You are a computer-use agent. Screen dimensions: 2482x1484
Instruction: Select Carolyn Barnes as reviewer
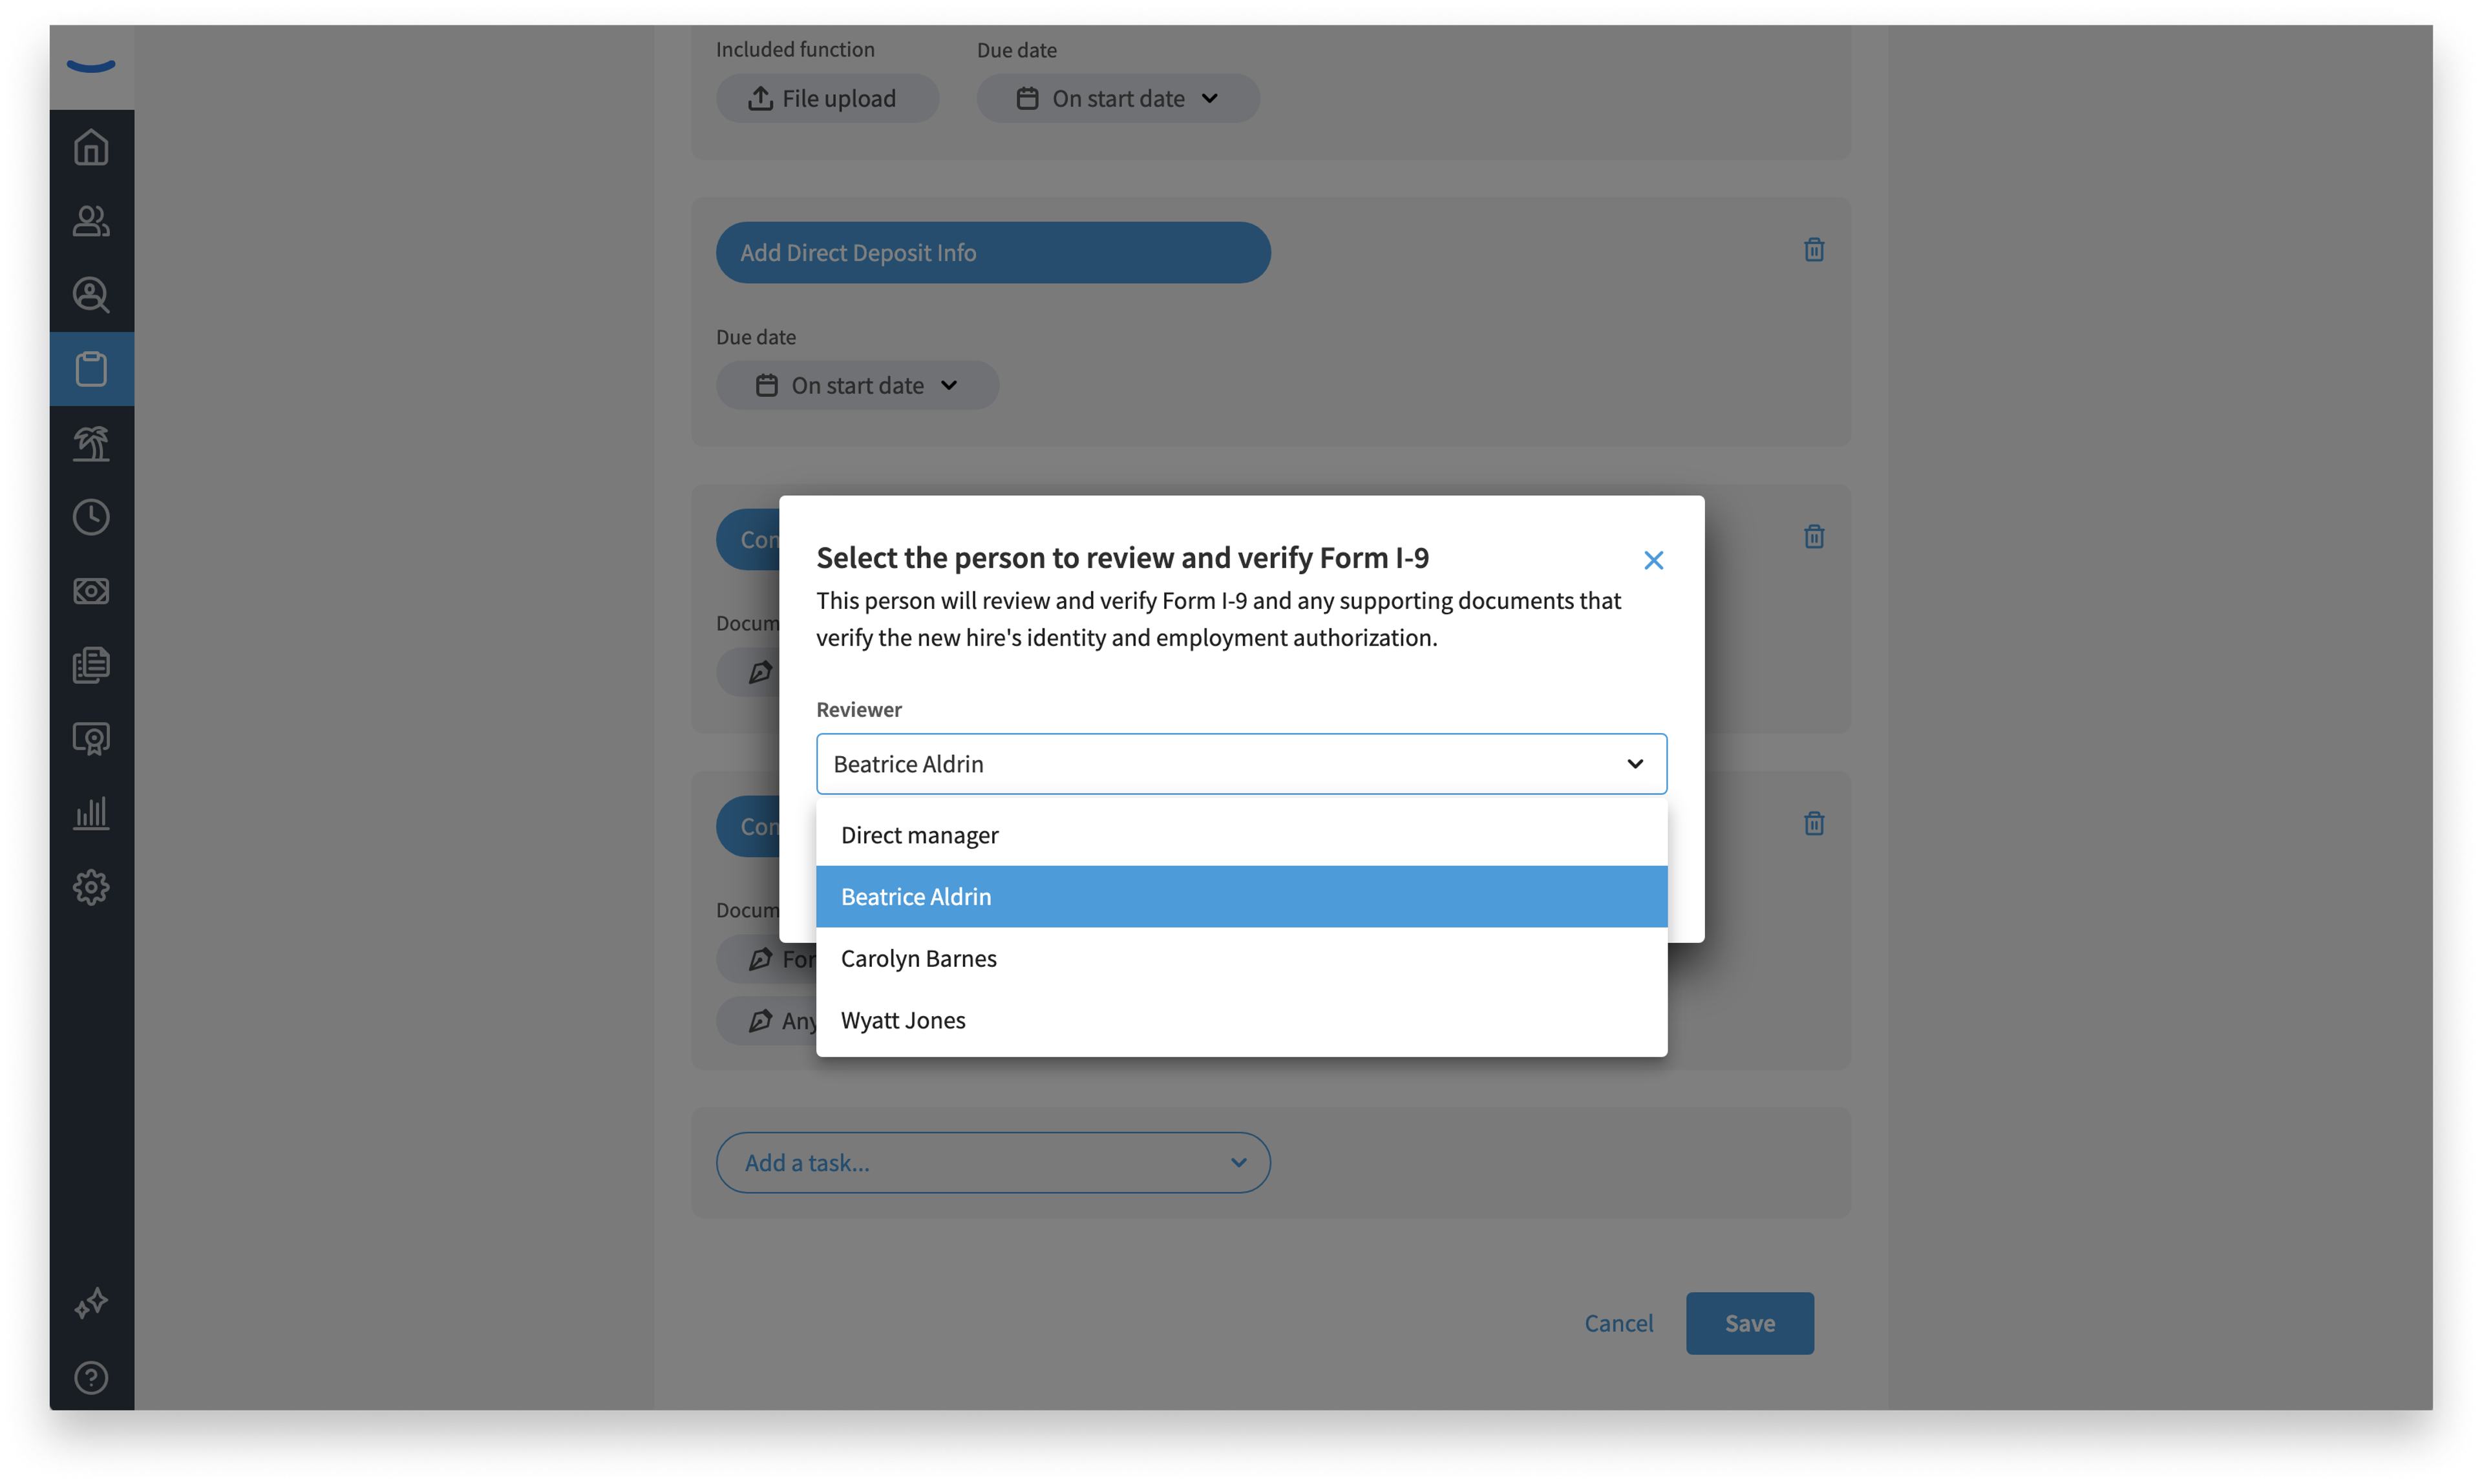(1241, 958)
